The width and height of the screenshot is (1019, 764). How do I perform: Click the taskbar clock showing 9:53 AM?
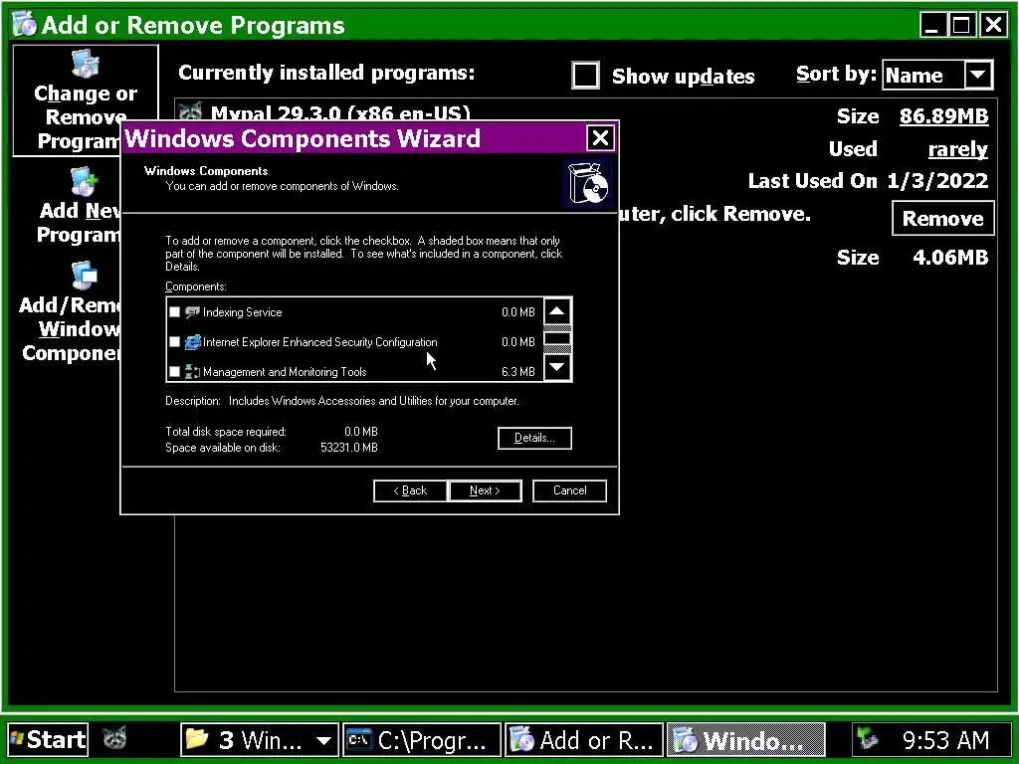coord(945,740)
